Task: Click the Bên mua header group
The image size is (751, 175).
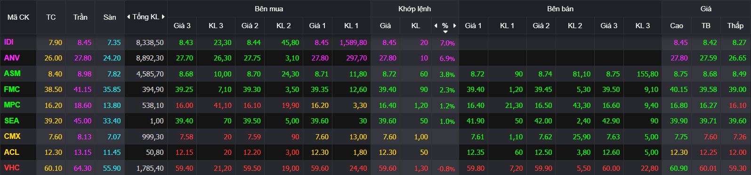Action: [x=269, y=9]
